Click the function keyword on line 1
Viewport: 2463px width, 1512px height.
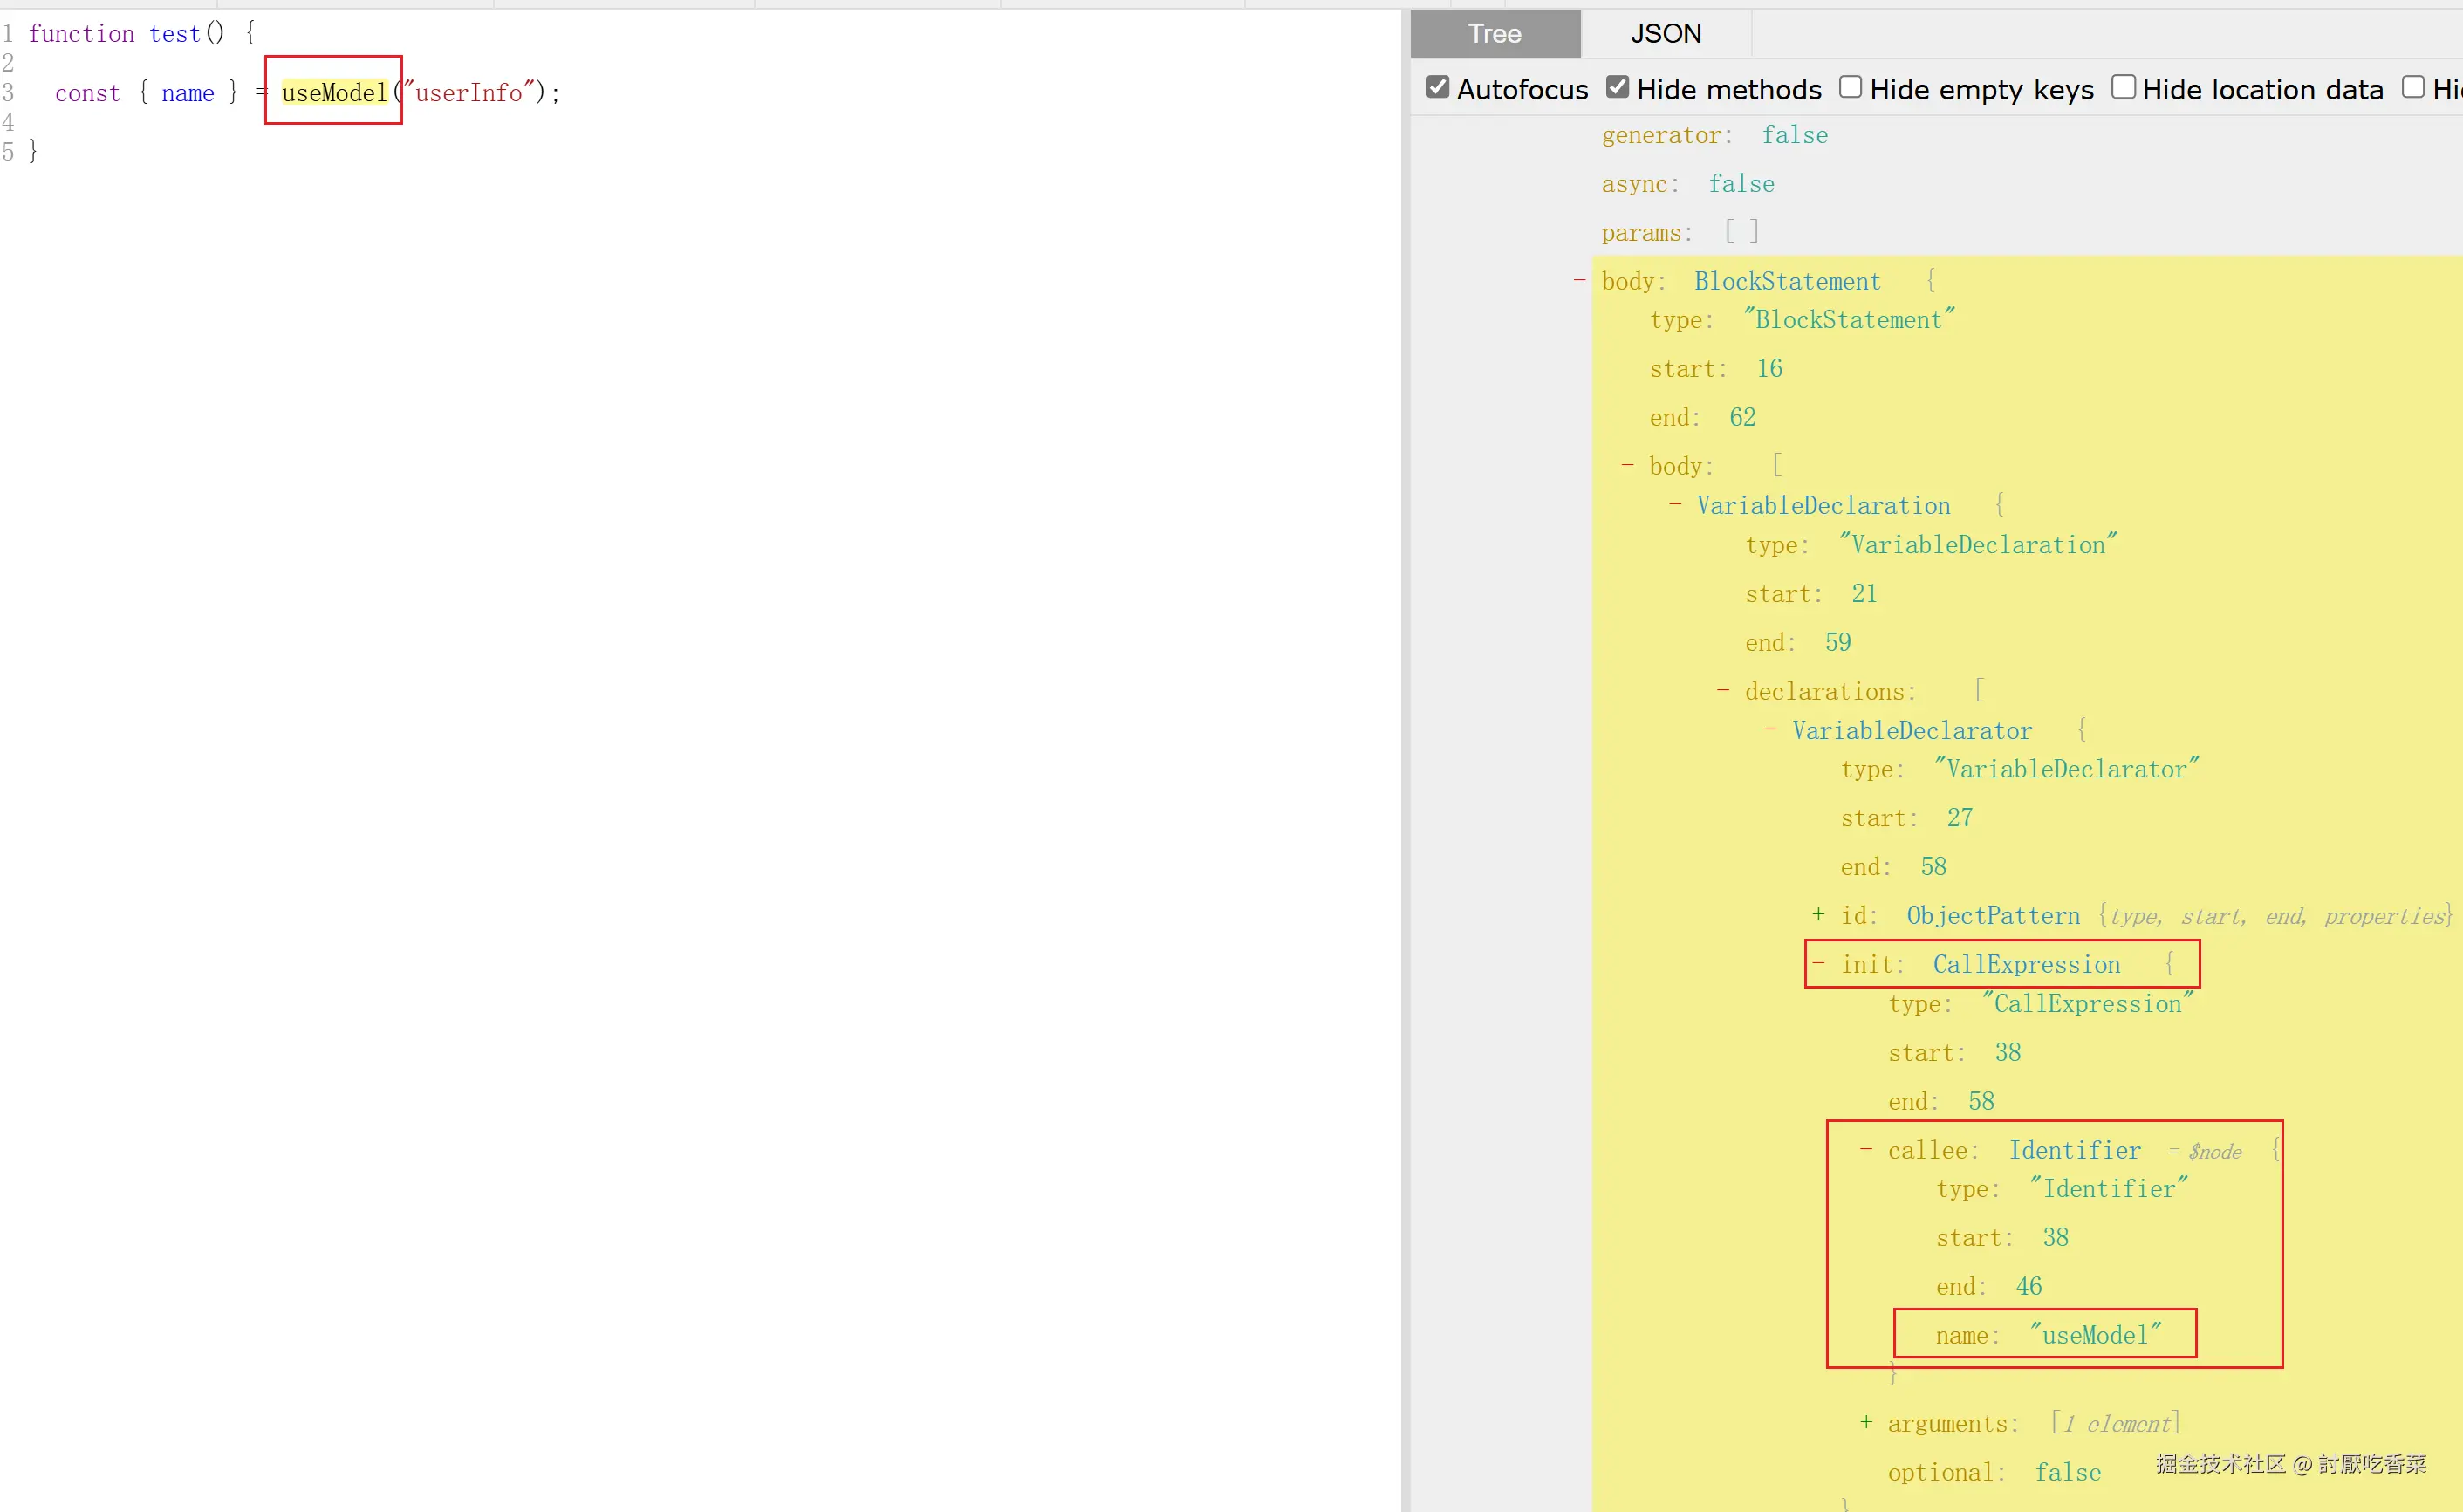(81, 34)
